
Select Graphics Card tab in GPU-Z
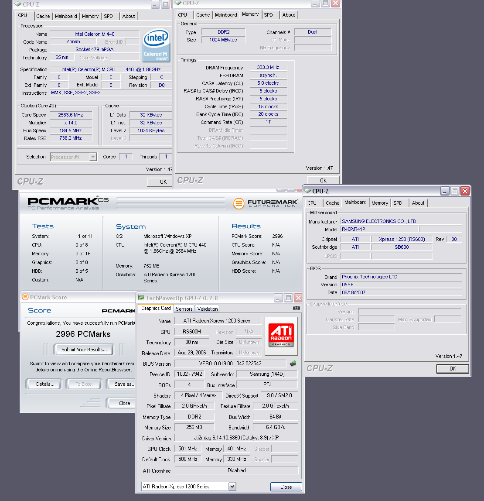point(156,308)
